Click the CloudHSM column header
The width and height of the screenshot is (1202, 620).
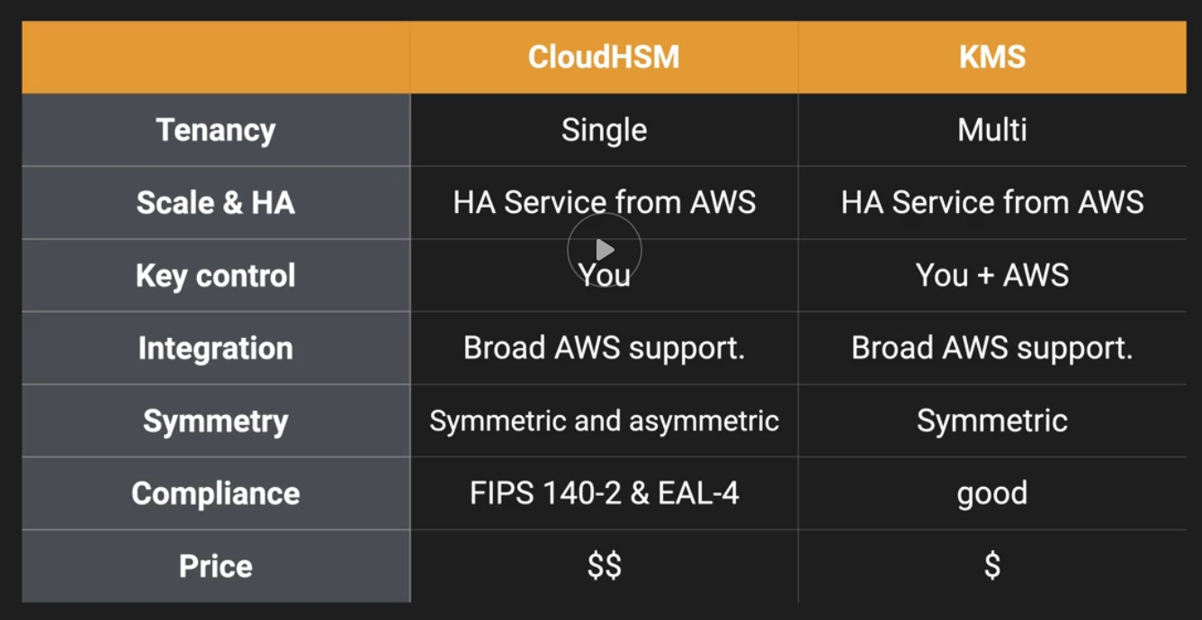[604, 58]
